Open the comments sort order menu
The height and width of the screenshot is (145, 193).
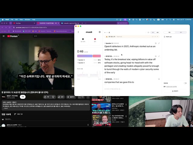pos(18,114)
